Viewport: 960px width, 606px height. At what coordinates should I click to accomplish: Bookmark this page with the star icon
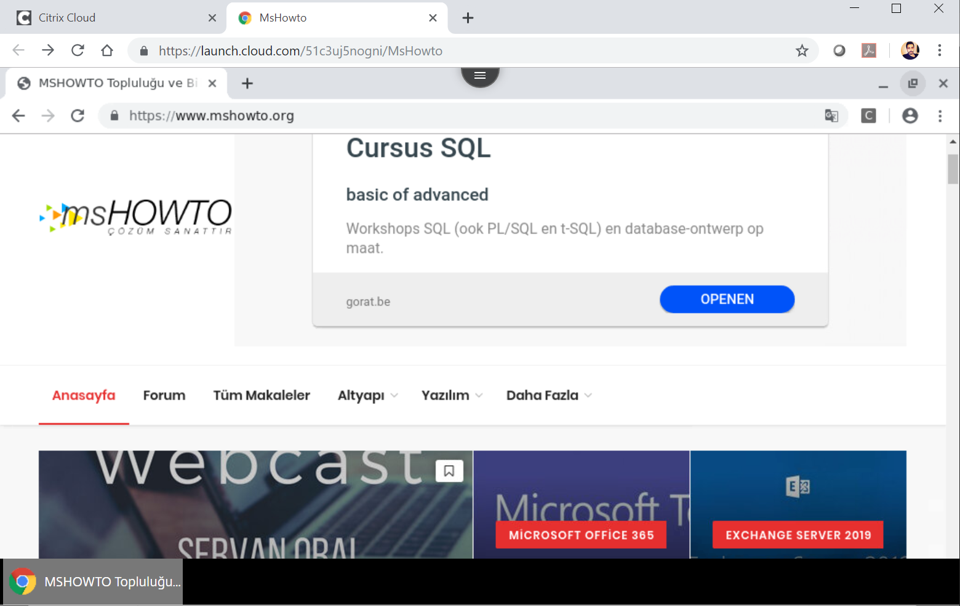802,50
